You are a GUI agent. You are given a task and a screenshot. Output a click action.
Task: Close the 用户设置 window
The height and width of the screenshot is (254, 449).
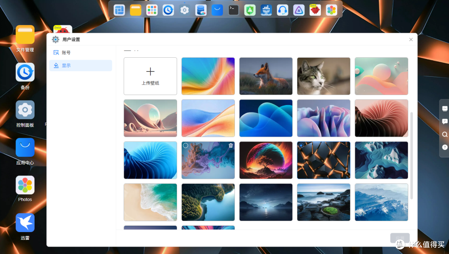(x=411, y=39)
